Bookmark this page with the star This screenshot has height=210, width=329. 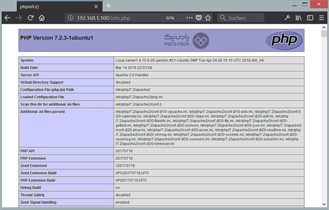coord(208,18)
